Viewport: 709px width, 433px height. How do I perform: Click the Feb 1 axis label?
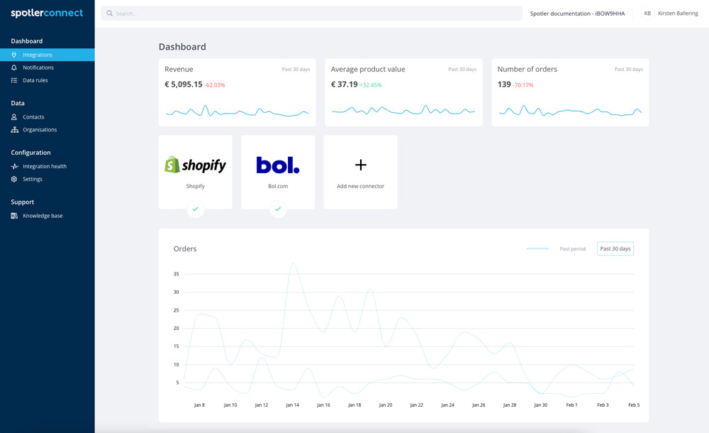click(571, 405)
